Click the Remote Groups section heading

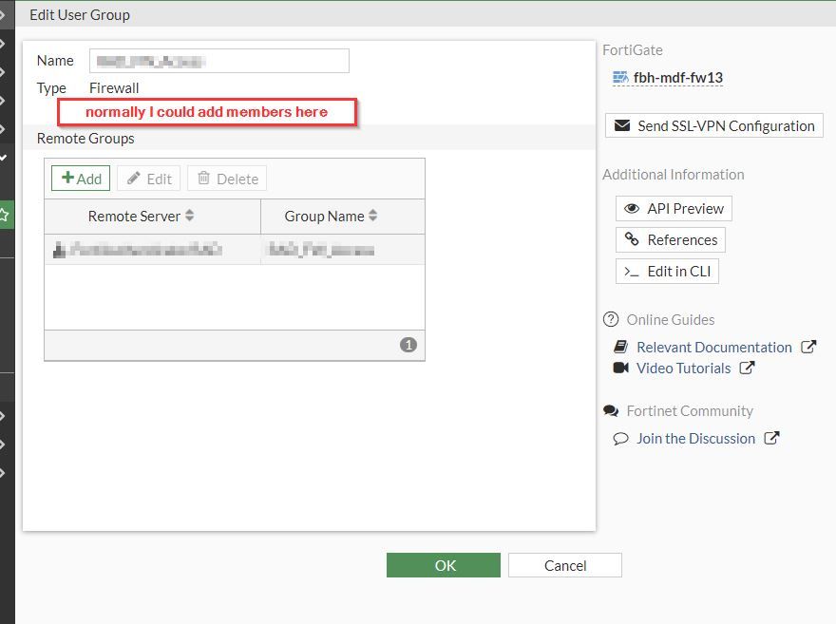click(85, 139)
